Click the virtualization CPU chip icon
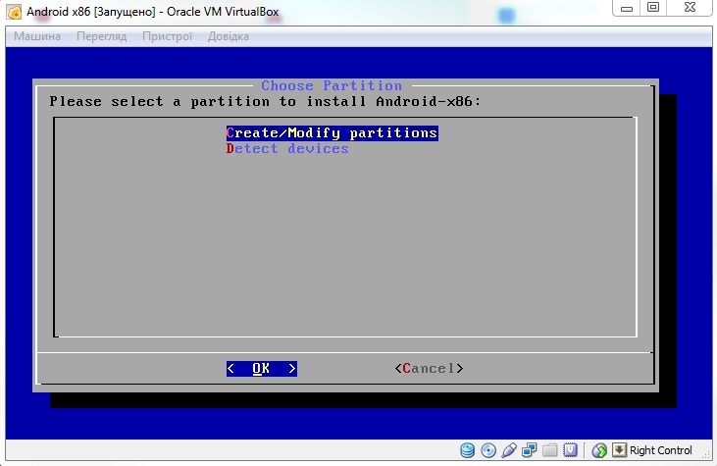The width and height of the screenshot is (717, 466). (570, 450)
